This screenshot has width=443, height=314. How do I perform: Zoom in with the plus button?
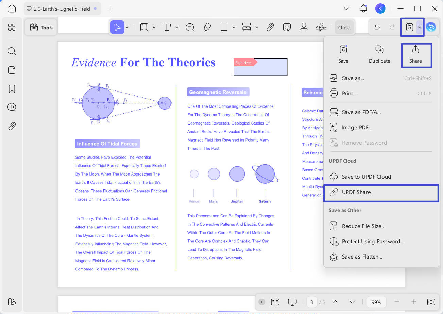414,302
